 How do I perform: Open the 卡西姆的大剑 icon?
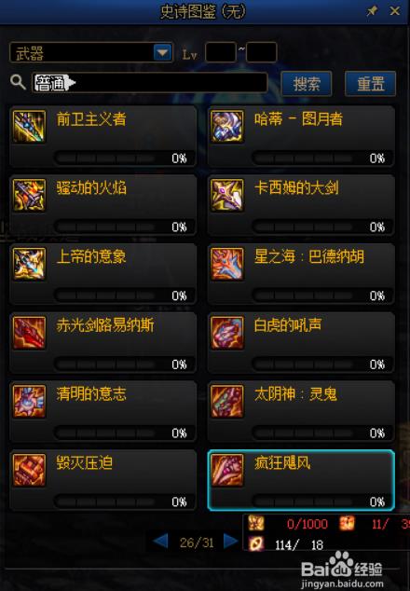pyautogui.click(x=226, y=195)
